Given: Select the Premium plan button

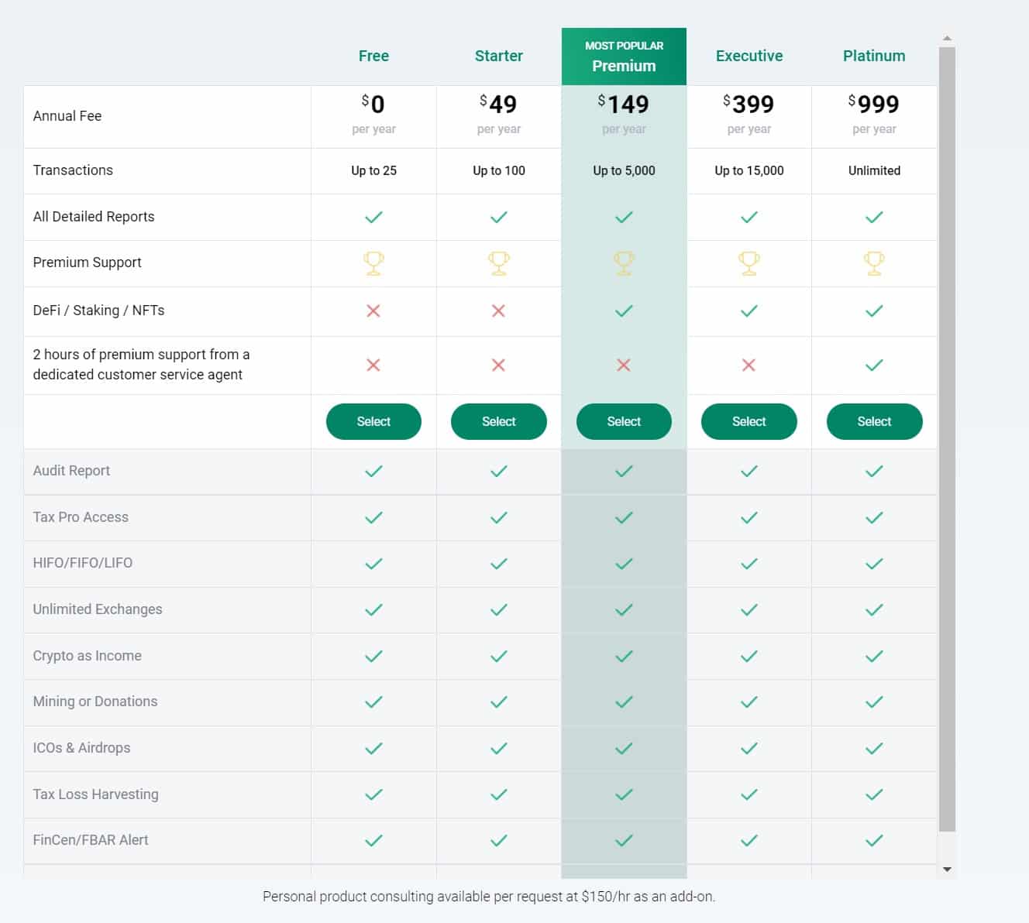Looking at the screenshot, I should (x=624, y=421).
